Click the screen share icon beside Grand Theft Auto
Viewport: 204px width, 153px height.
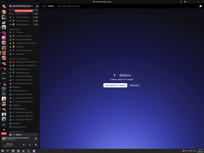pyautogui.click(x=36, y=139)
